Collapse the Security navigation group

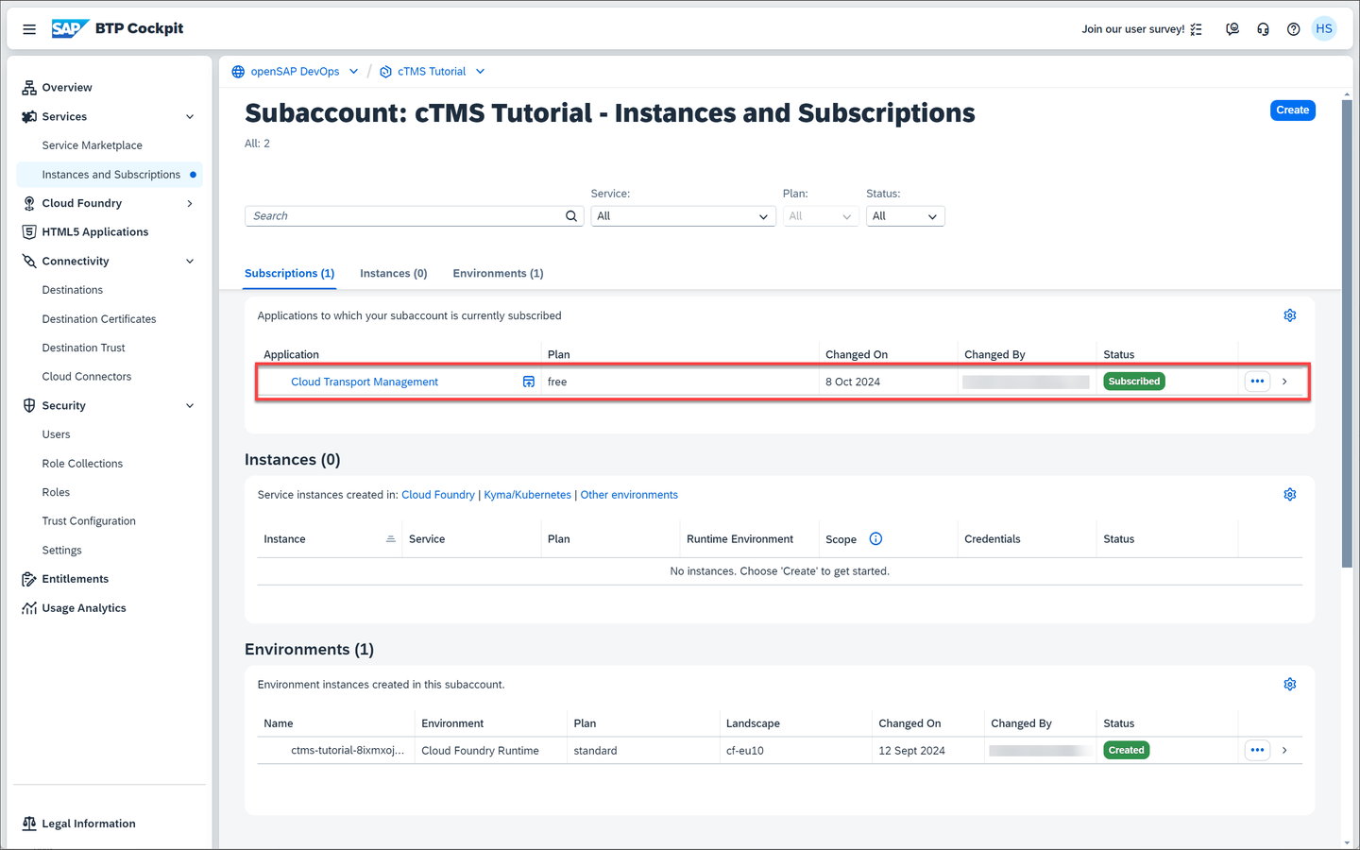pos(190,406)
